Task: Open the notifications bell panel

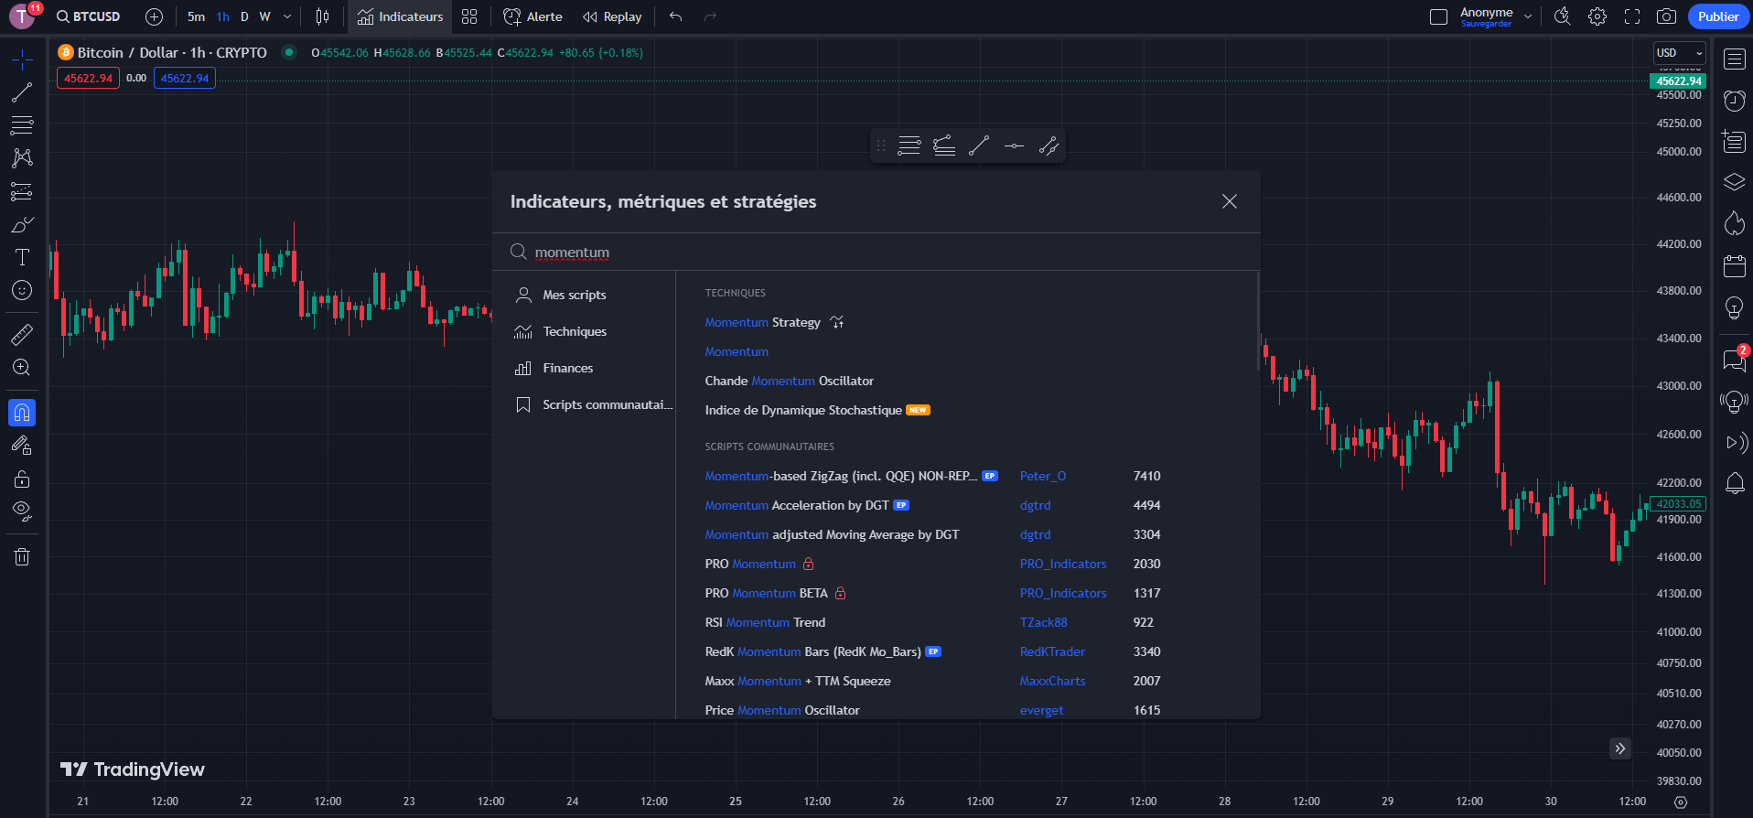Action: click(1734, 483)
